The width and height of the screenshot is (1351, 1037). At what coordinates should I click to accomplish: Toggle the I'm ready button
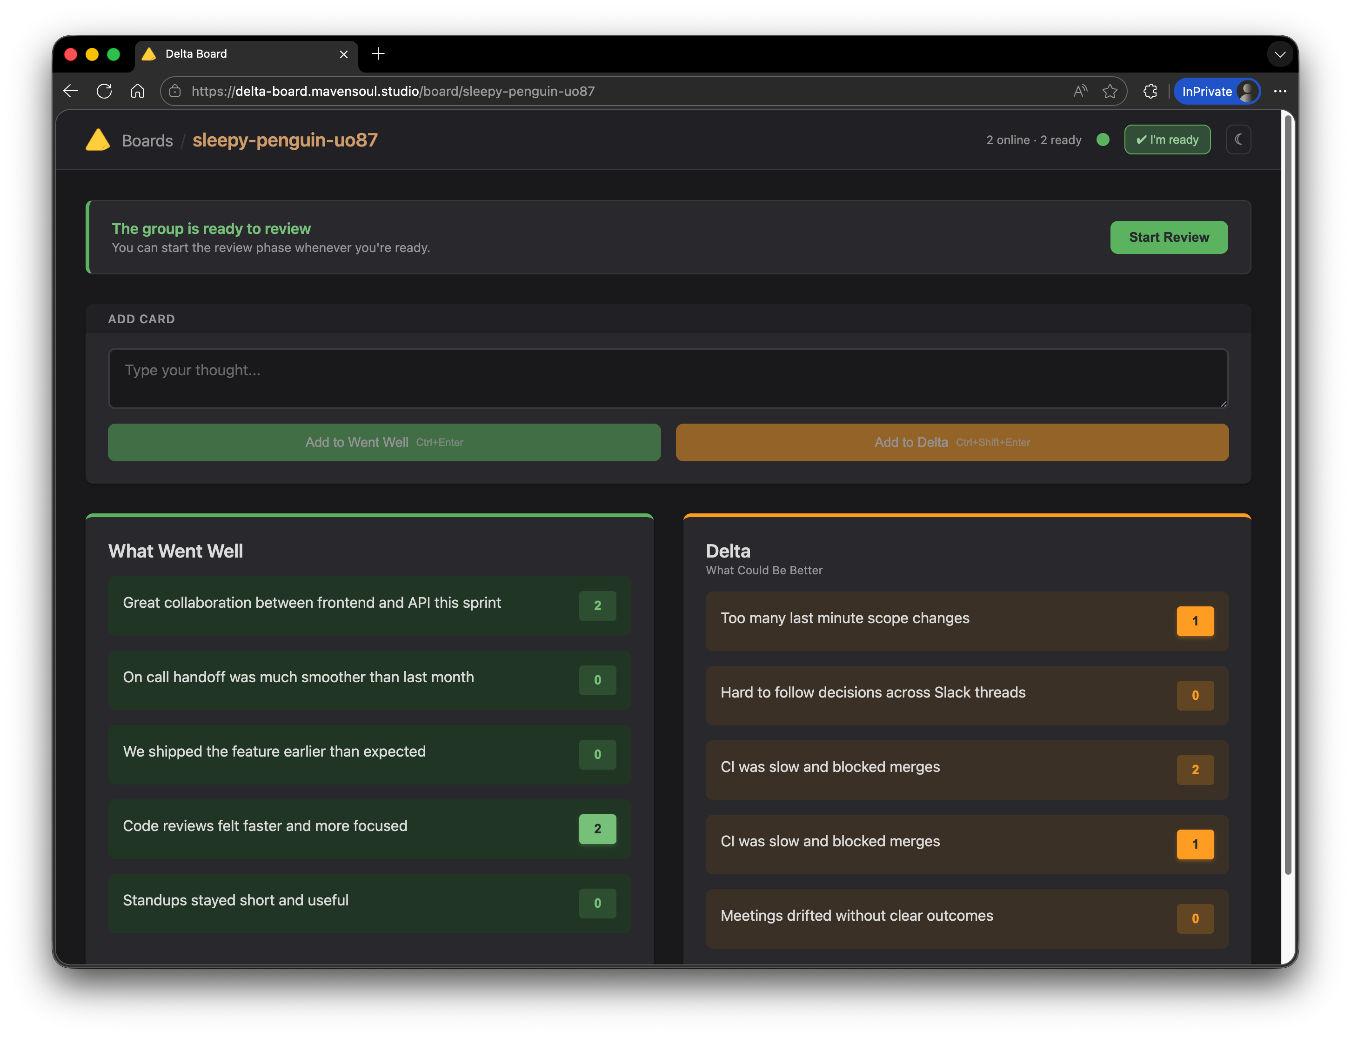pos(1166,140)
